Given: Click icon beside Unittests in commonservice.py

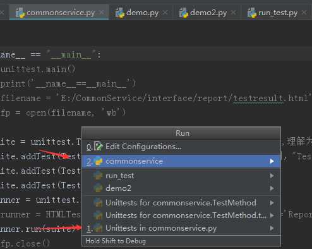Looking at the screenshot, I should click(99, 228).
